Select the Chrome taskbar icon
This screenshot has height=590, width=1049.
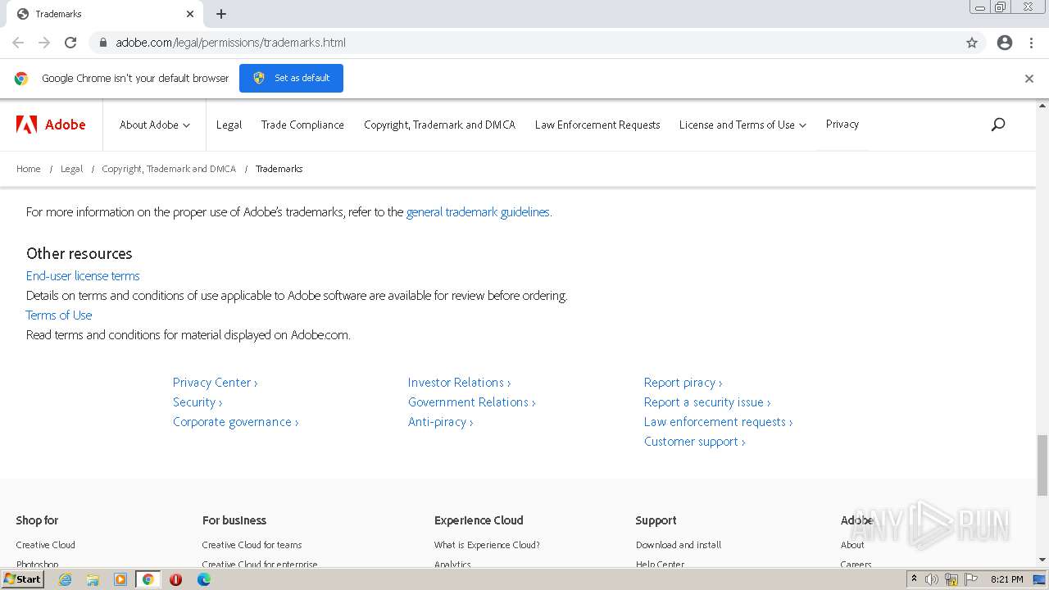pos(148,579)
